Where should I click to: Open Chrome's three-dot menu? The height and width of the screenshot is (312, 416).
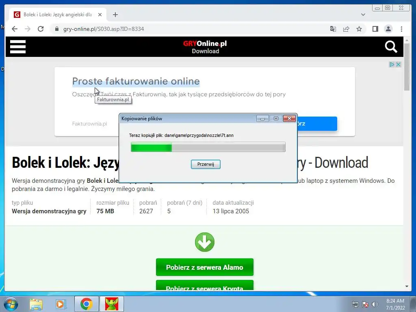point(401,29)
